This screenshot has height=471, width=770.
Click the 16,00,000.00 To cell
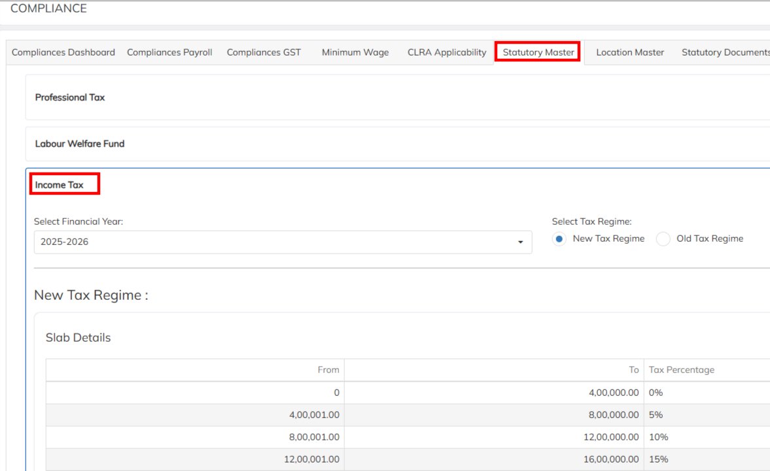point(494,459)
